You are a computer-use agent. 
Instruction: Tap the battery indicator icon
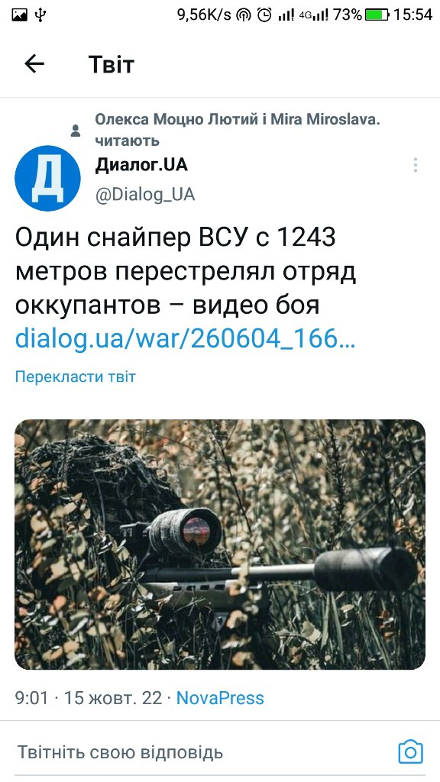[x=377, y=15]
